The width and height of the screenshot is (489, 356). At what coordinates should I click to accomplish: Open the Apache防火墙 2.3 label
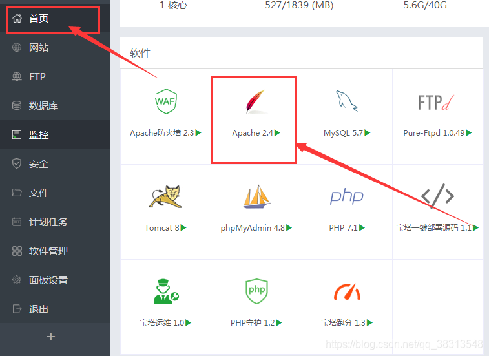(162, 133)
